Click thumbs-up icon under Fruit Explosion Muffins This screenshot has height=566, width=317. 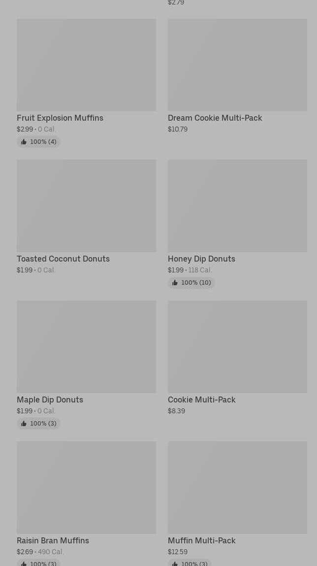[x=24, y=142]
